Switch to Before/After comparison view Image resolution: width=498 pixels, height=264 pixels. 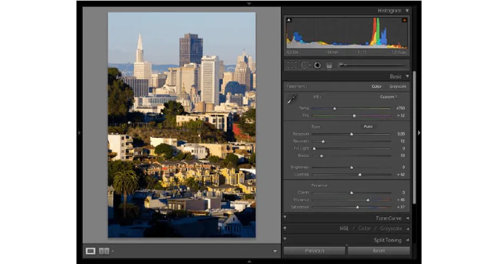coord(104,251)
